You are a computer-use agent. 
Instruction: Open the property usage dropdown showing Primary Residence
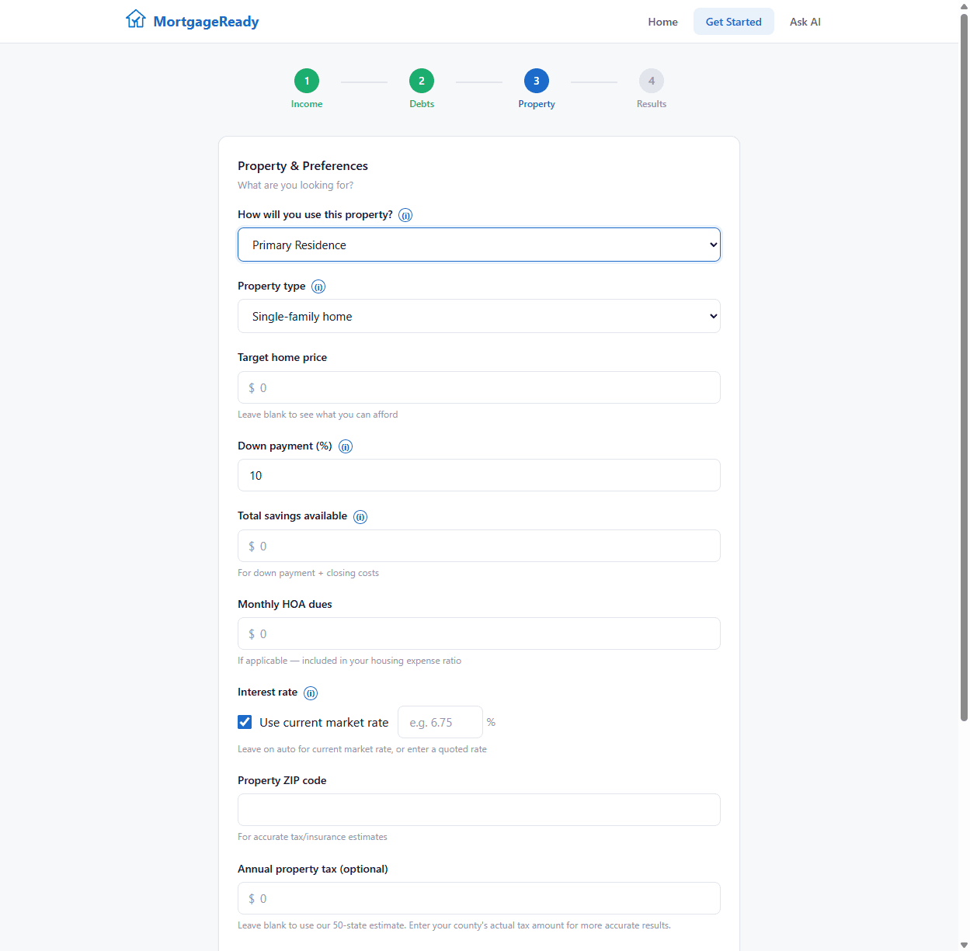coord(478,244)
